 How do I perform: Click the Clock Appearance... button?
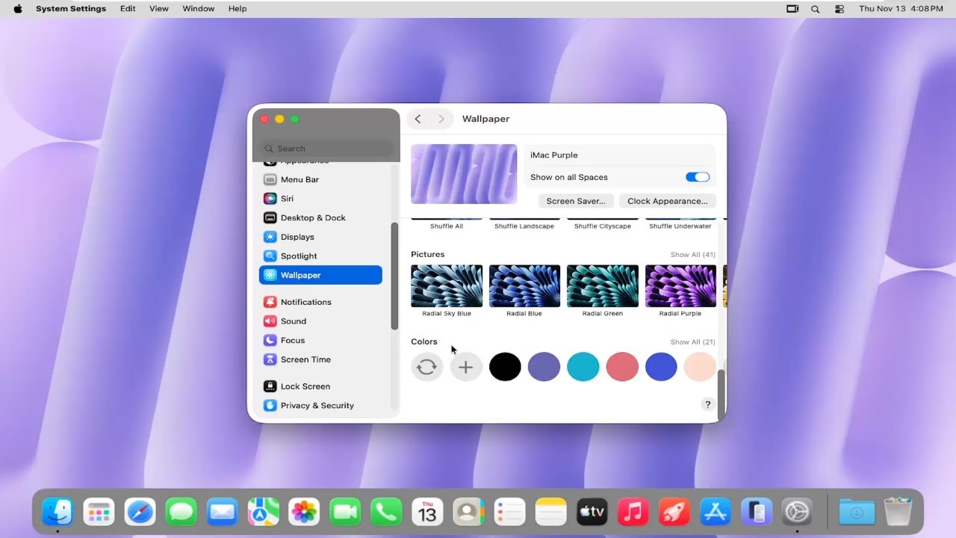click(x=668, y=201)
